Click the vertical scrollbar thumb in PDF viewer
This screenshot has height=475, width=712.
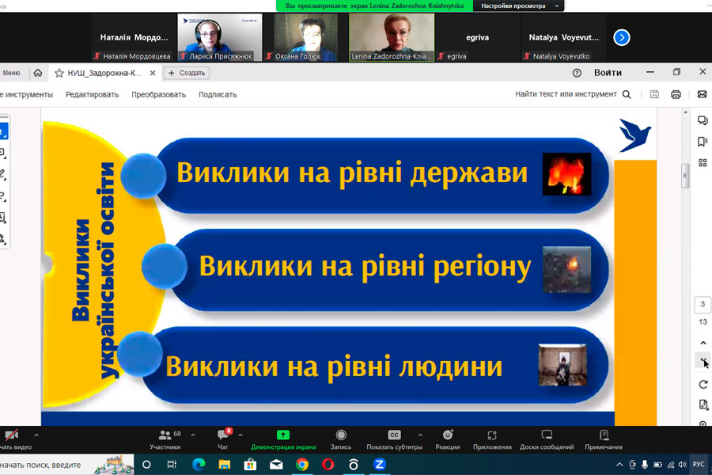pyautogui.click(x=686, y=175)
